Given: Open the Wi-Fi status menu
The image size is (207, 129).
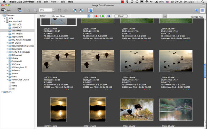Looking at the screenshot, I should coord(146,2).
